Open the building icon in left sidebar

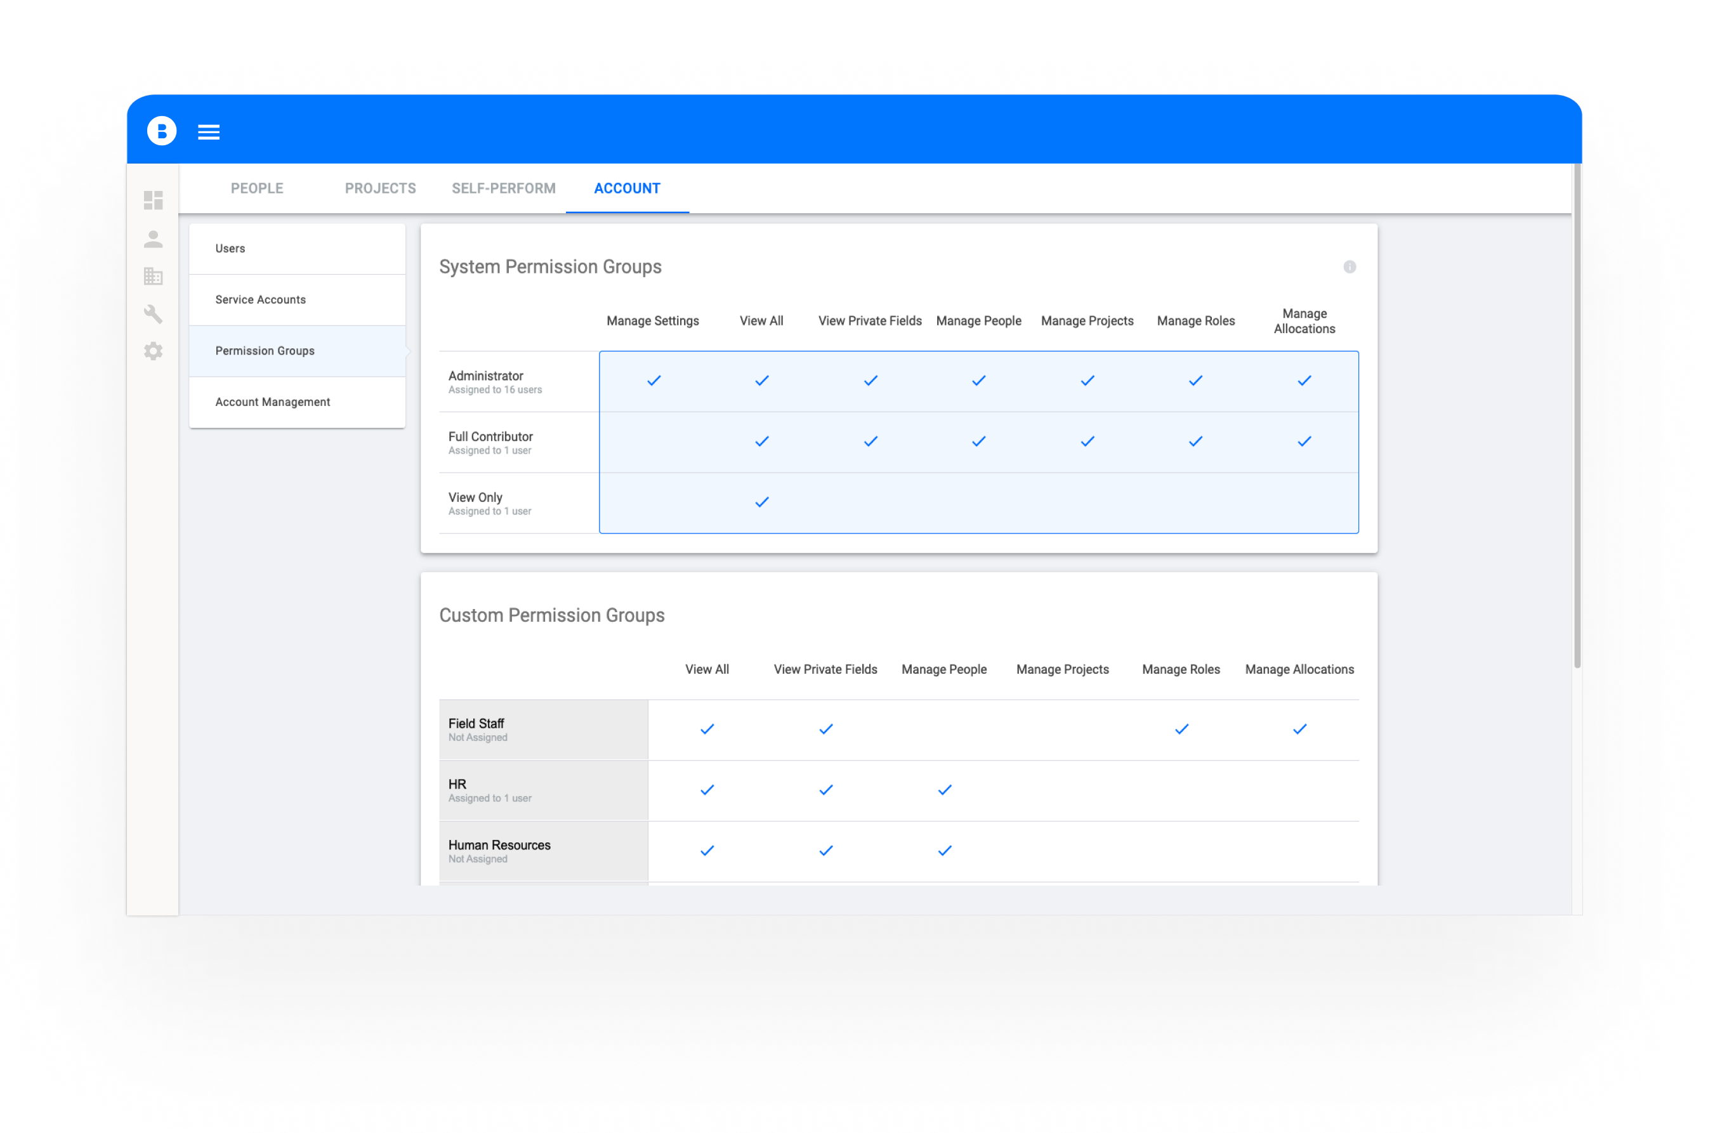pos(153,276)
